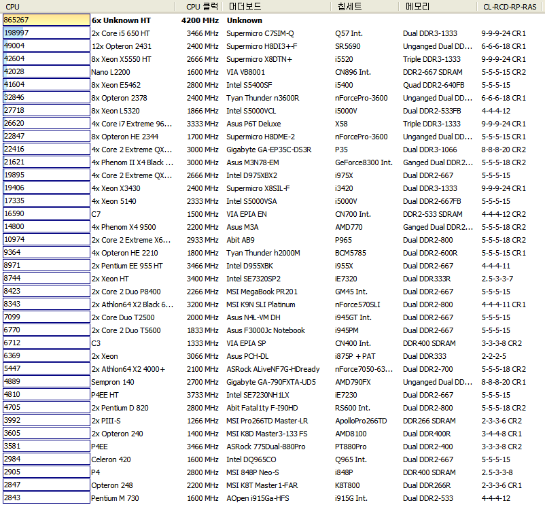Click the Dual DDR2-700 memory cell
This screenshot has height=505, width=545.
428,369
